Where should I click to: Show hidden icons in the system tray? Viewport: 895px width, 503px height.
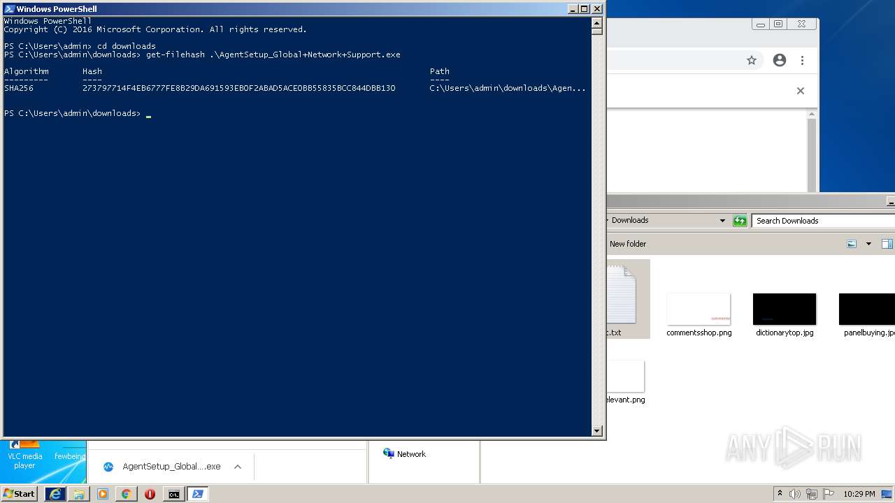click(x=780, y=494)
